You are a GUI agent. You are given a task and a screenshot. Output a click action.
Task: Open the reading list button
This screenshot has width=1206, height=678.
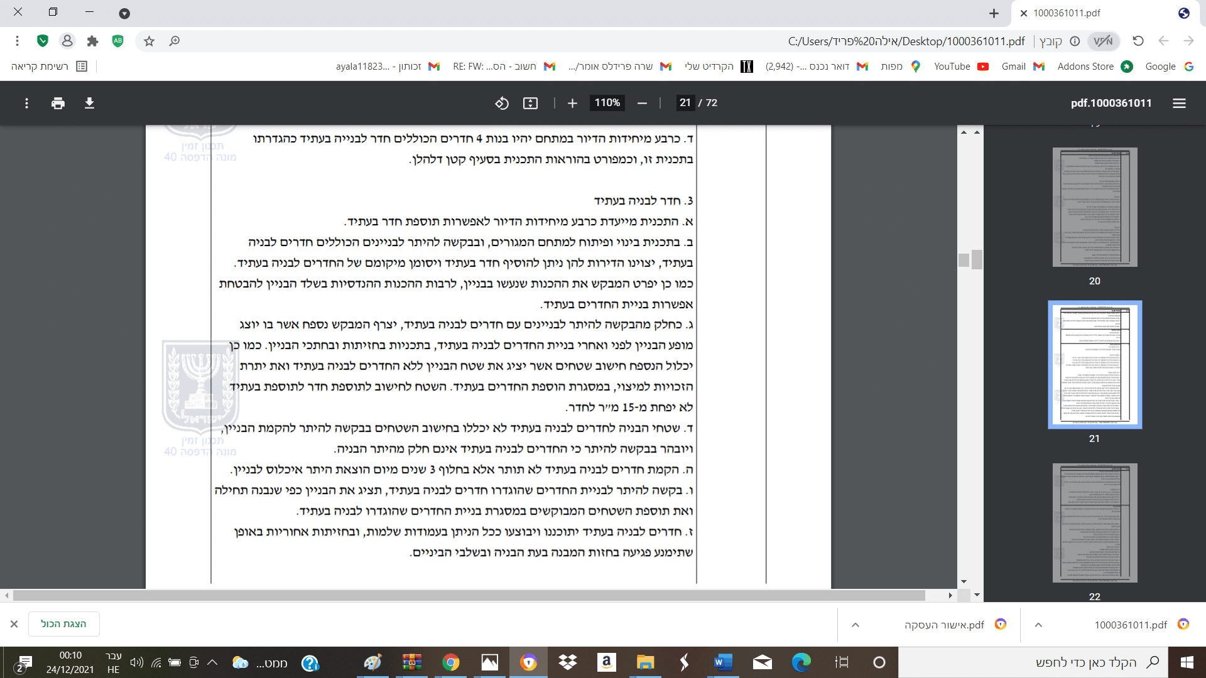point(49,67)
